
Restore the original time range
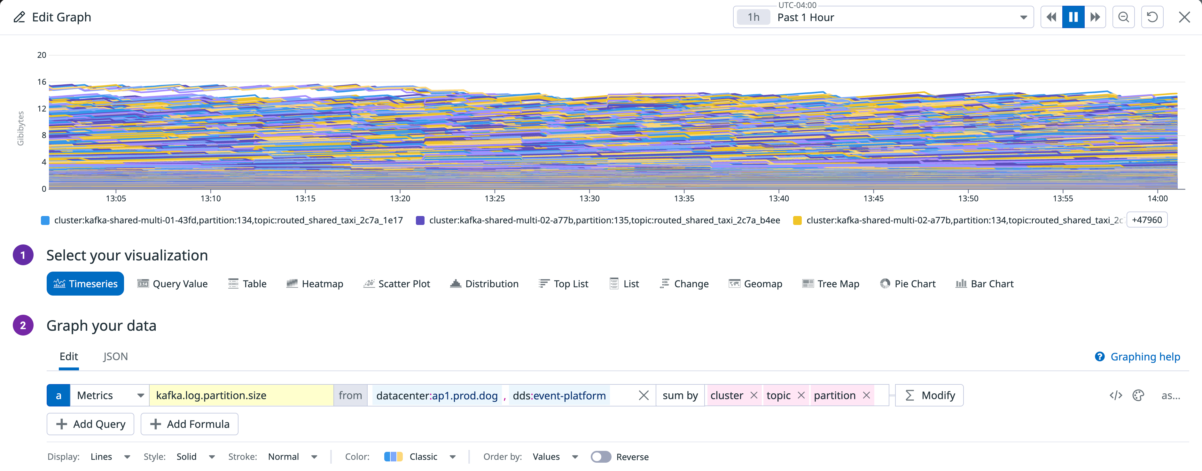[1152, 17]
